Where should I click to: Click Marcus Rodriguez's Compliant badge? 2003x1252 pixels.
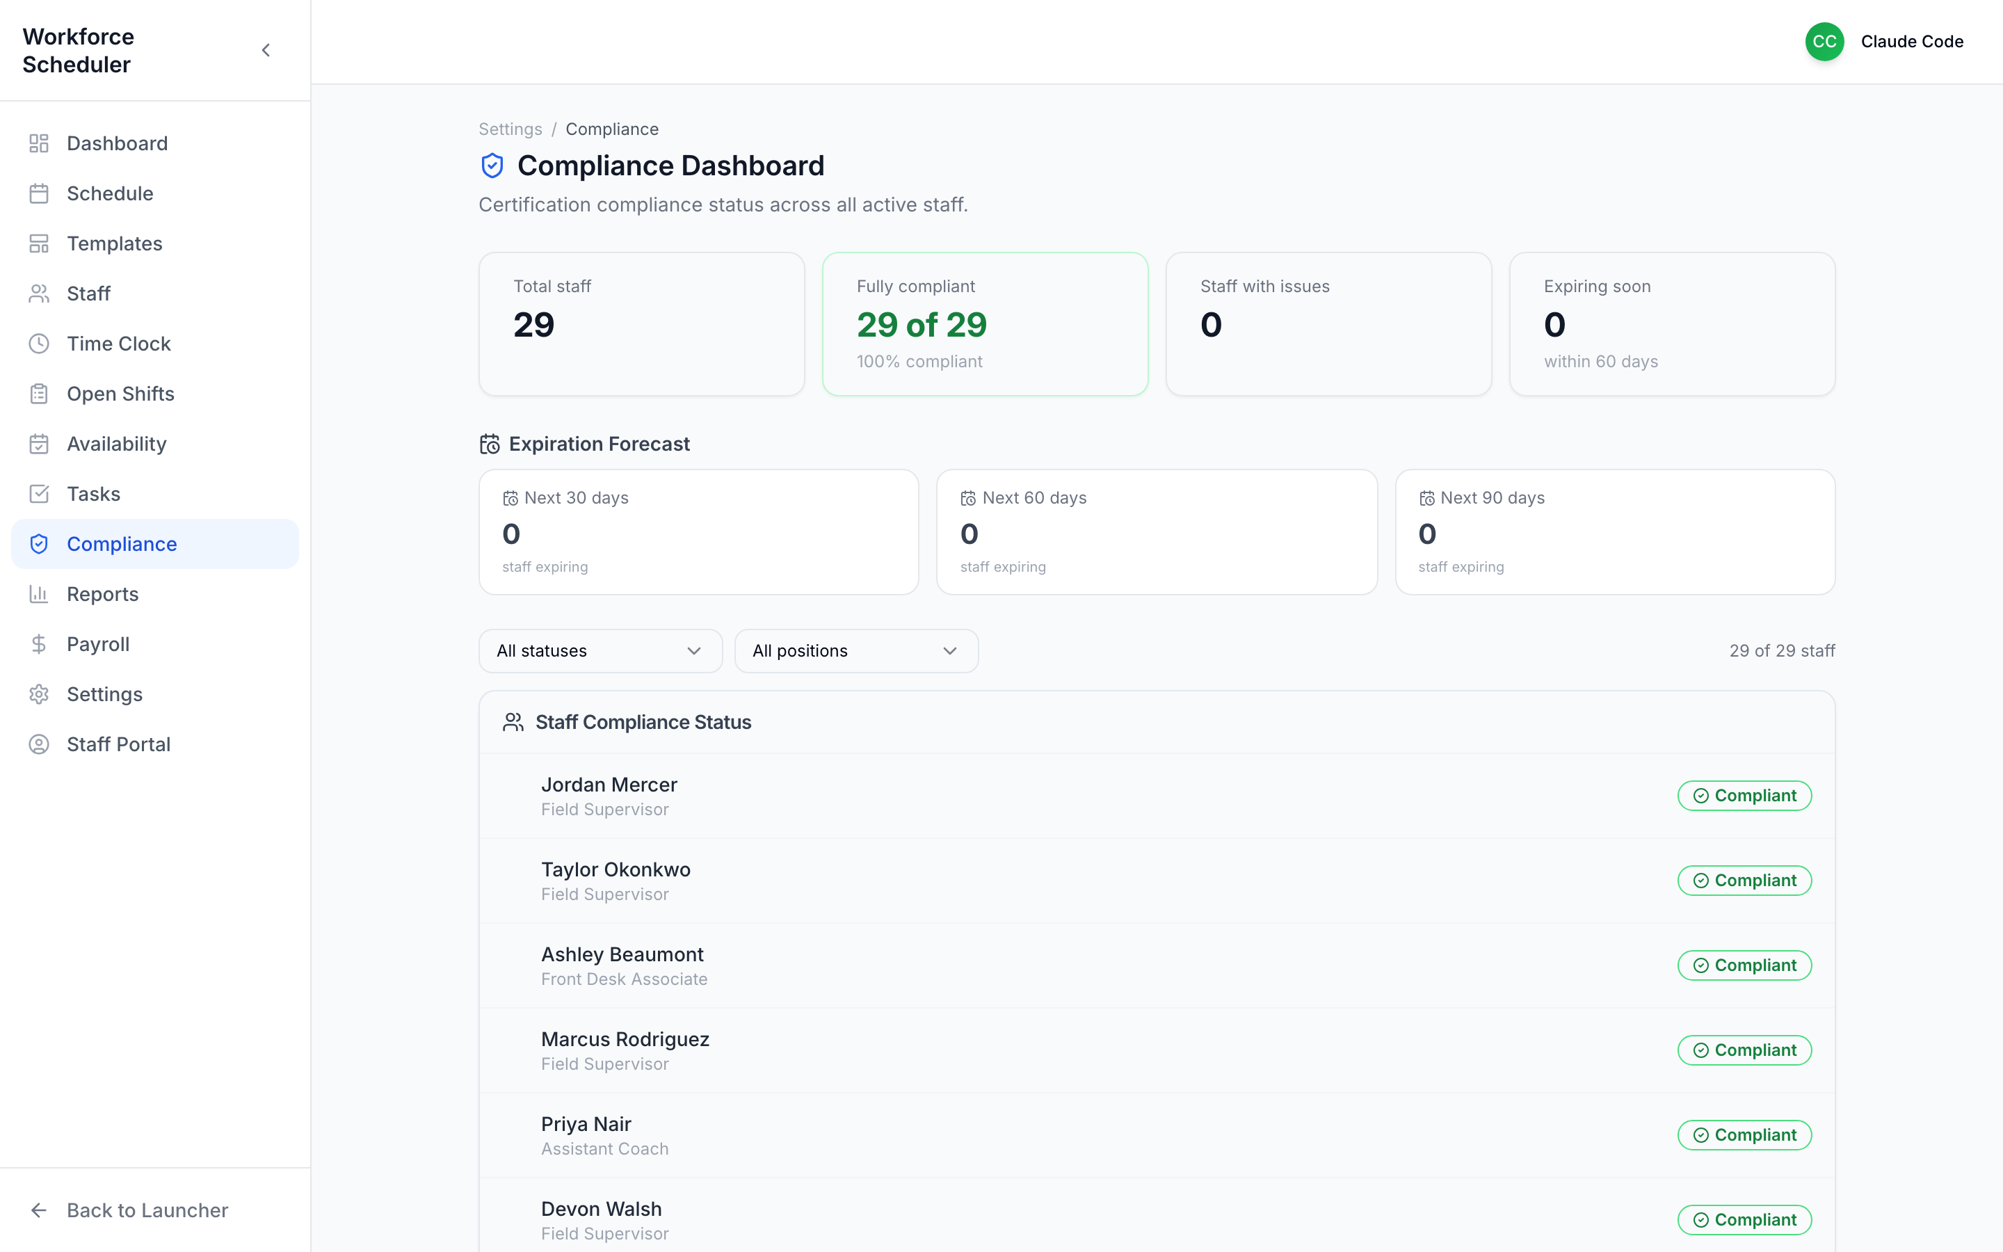[1744, 1050]
